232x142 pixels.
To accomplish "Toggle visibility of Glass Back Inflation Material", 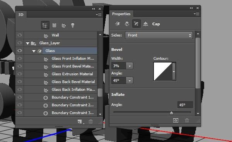I will coord(20,89).
